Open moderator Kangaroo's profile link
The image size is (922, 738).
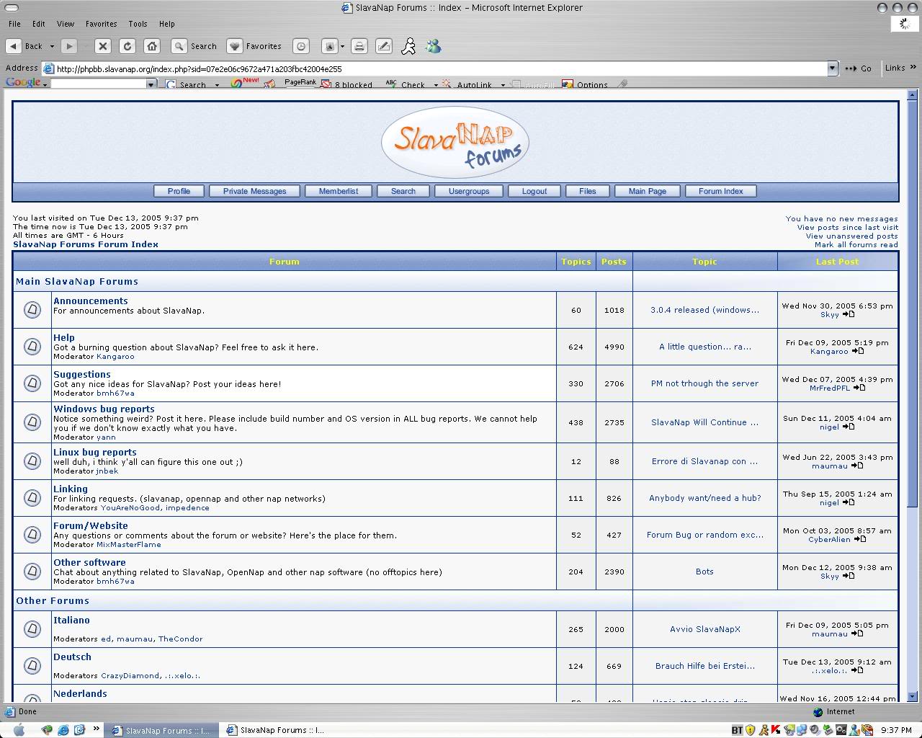tap(115, 356)
